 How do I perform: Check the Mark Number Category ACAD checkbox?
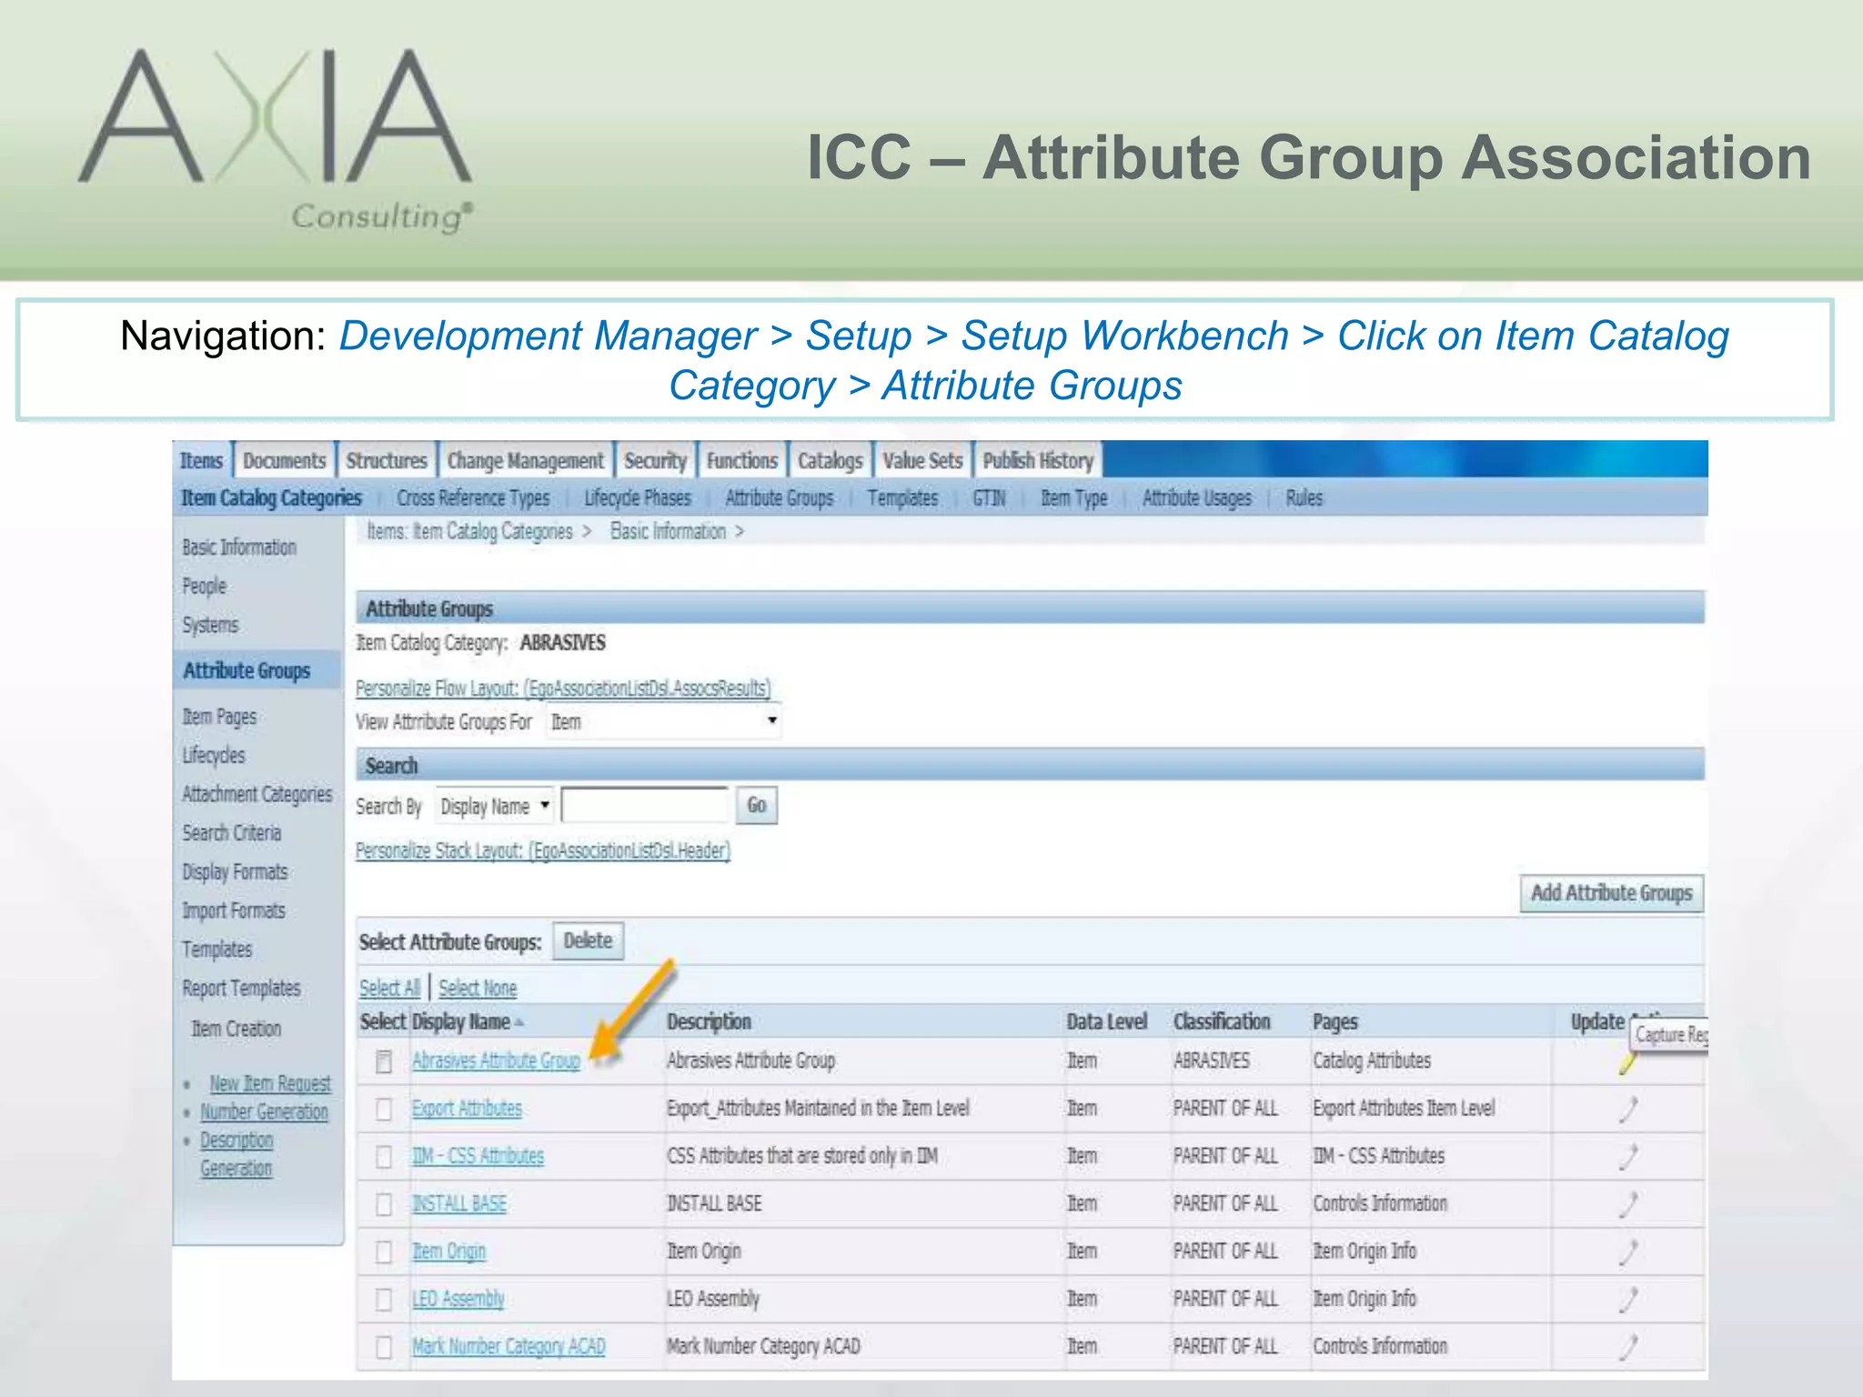tap(384, 1346)
